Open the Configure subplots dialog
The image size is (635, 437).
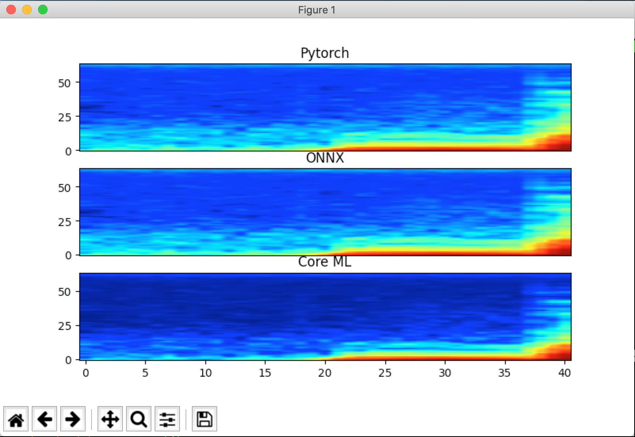[x=167, y=419]
